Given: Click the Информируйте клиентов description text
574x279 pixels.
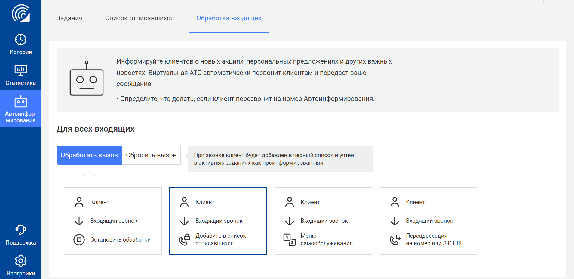Looking at the screenshot, I should tap(254, 73).
